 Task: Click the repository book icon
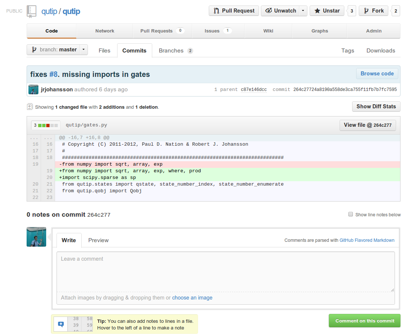coord(32,11)
